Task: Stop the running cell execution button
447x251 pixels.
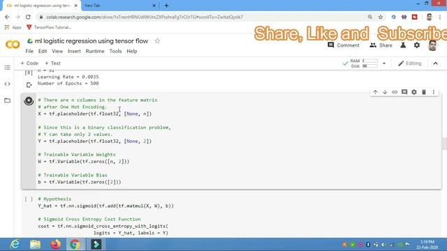Action: pos(29,100)
